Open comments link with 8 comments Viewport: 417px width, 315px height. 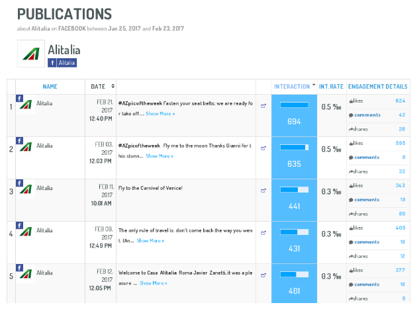[x=367, y=157]
